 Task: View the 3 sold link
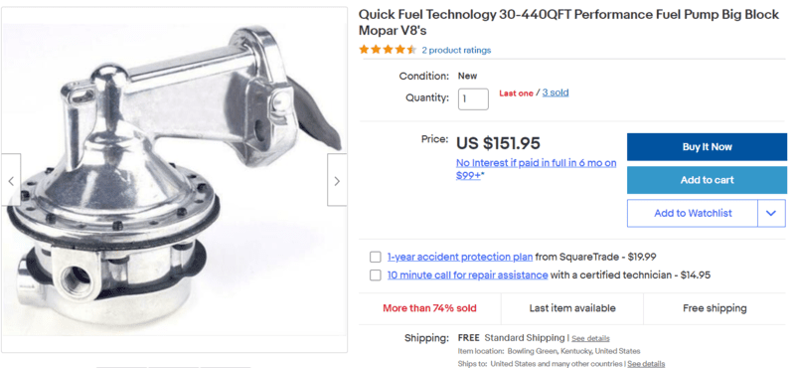[x=556, y=92]
